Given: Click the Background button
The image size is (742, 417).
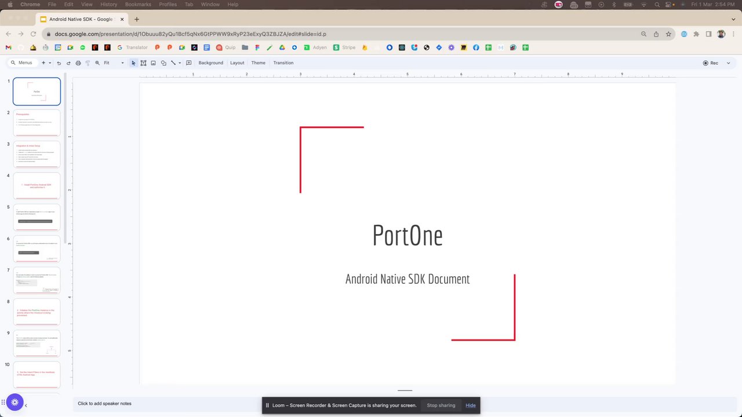Looking at the screenshot, I should [x=210, y=63].
